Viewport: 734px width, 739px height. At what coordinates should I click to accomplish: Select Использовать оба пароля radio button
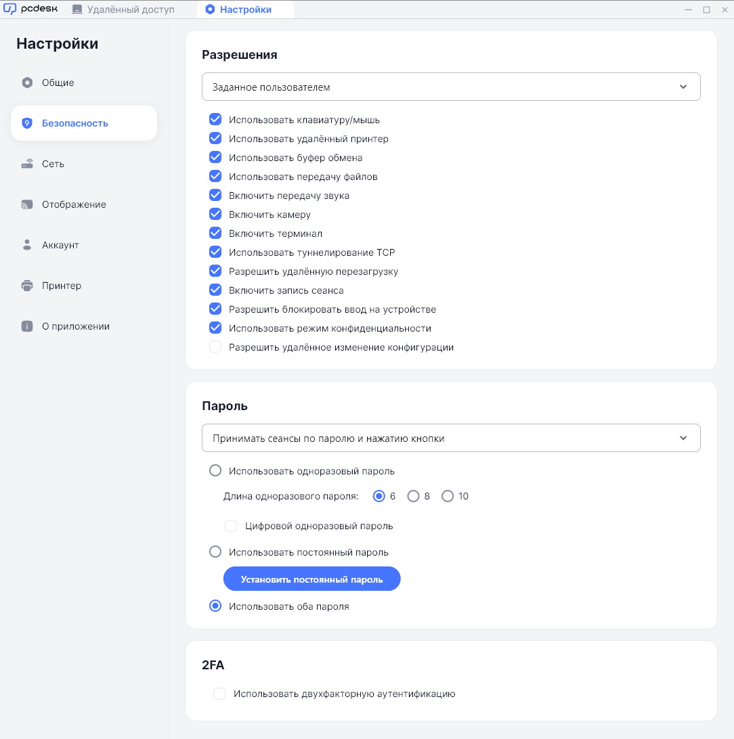pos(215,606)
